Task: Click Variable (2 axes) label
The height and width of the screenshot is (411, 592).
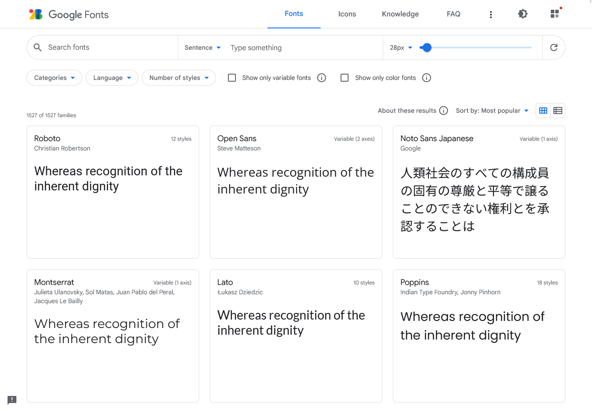Action: pos(354,139)
